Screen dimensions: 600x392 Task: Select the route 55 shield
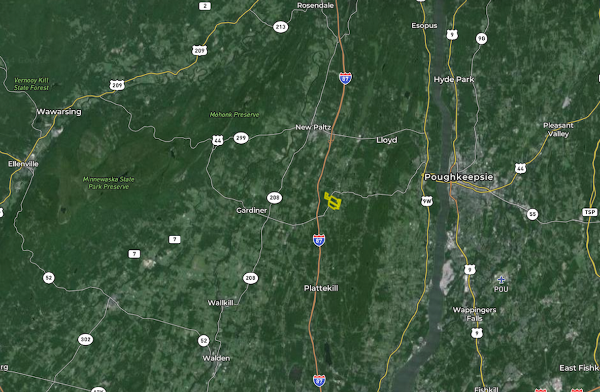pos(532,214)
